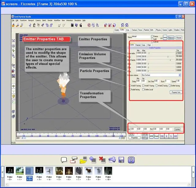
Task: Click the Name input field
Action: pyautogui.click(x=141, y=37)
